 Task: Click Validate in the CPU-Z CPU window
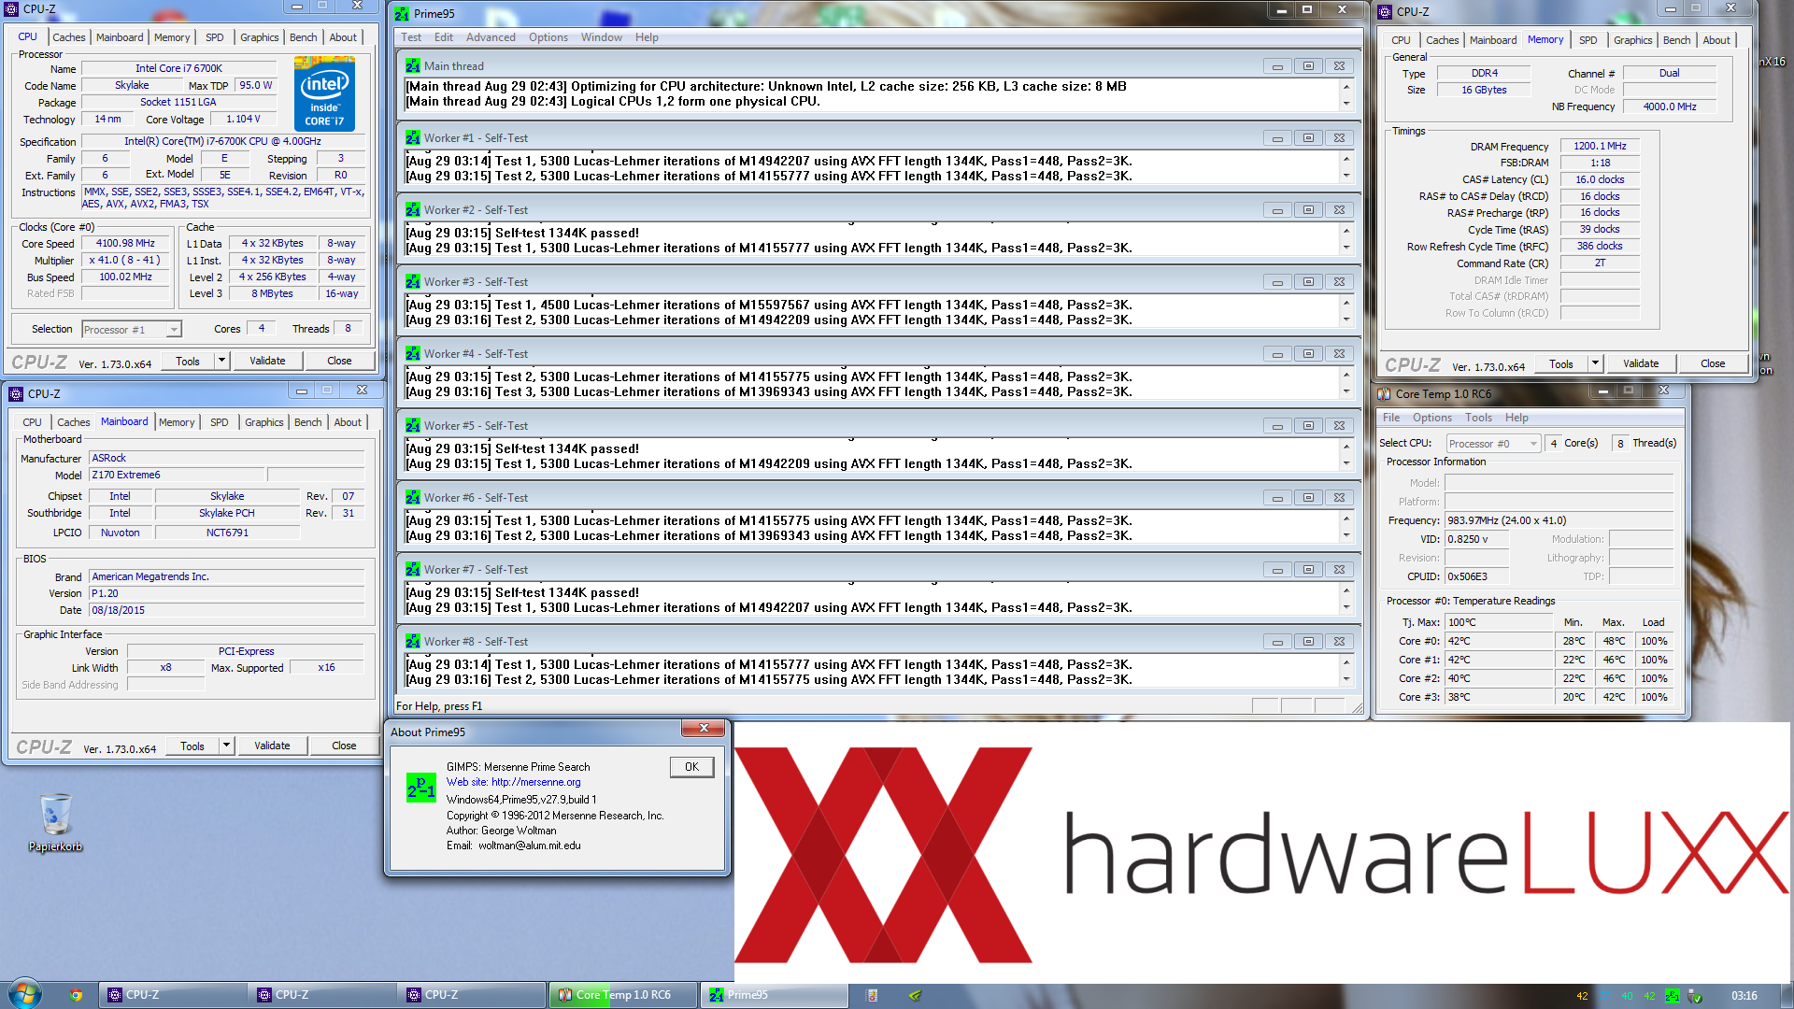tap(267, 361)
